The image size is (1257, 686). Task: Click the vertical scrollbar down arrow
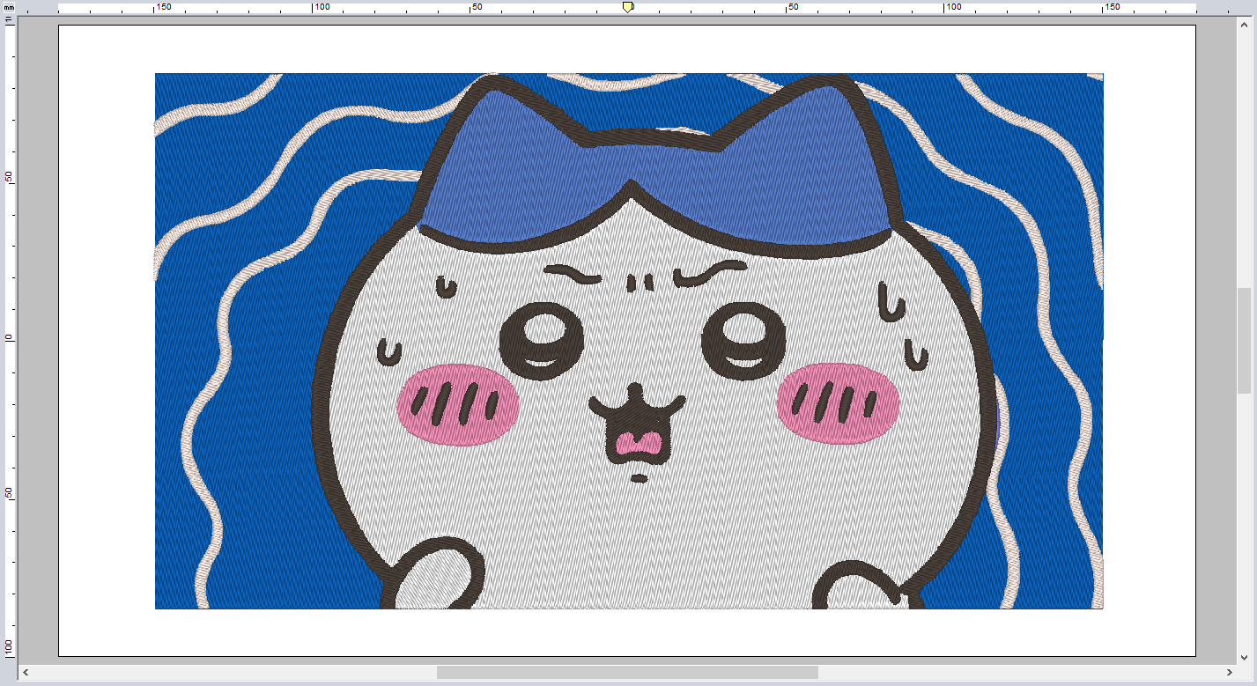tap(1244, 656)
